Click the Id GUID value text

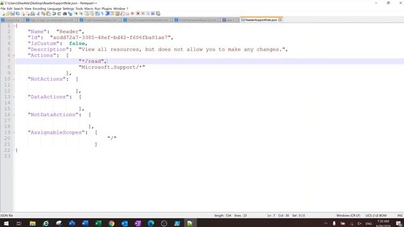110,38
